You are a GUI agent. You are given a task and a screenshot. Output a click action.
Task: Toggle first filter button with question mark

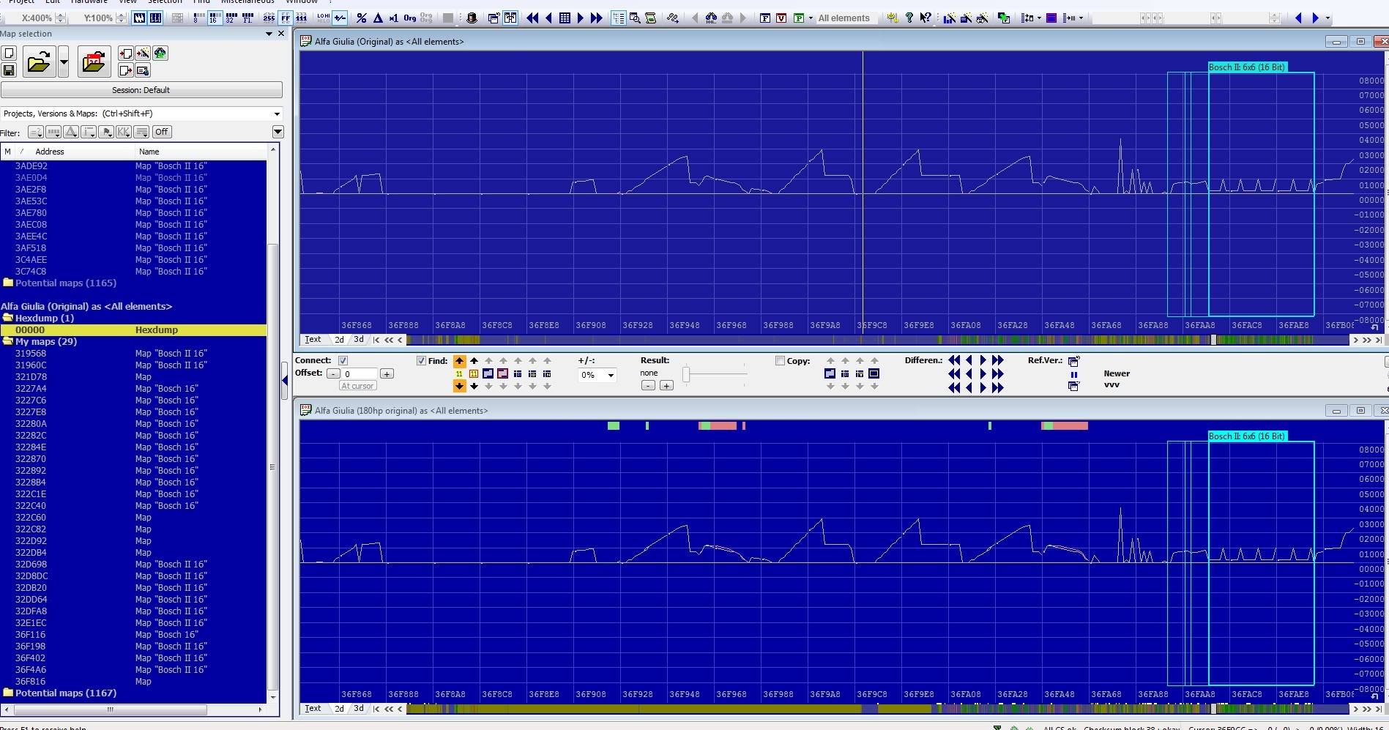tap(35, 132)
